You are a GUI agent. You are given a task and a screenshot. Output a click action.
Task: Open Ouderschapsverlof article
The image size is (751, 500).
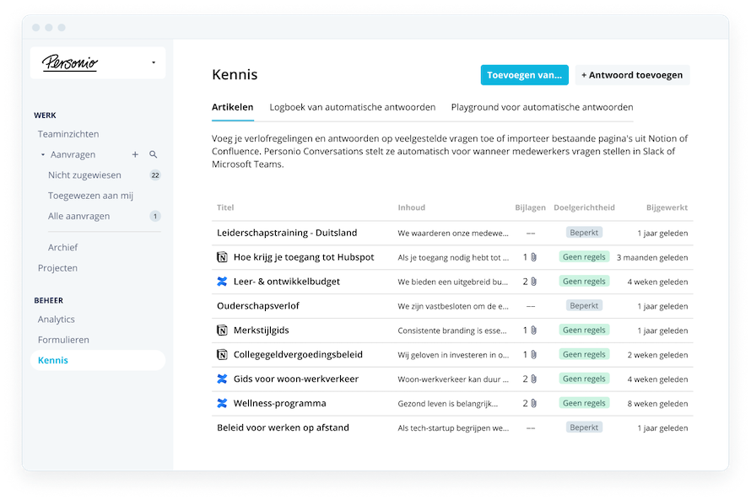pos(258,306)
